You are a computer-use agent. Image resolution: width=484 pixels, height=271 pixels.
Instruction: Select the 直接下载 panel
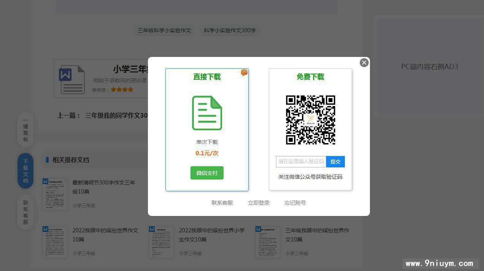click(x=207, y=129)
